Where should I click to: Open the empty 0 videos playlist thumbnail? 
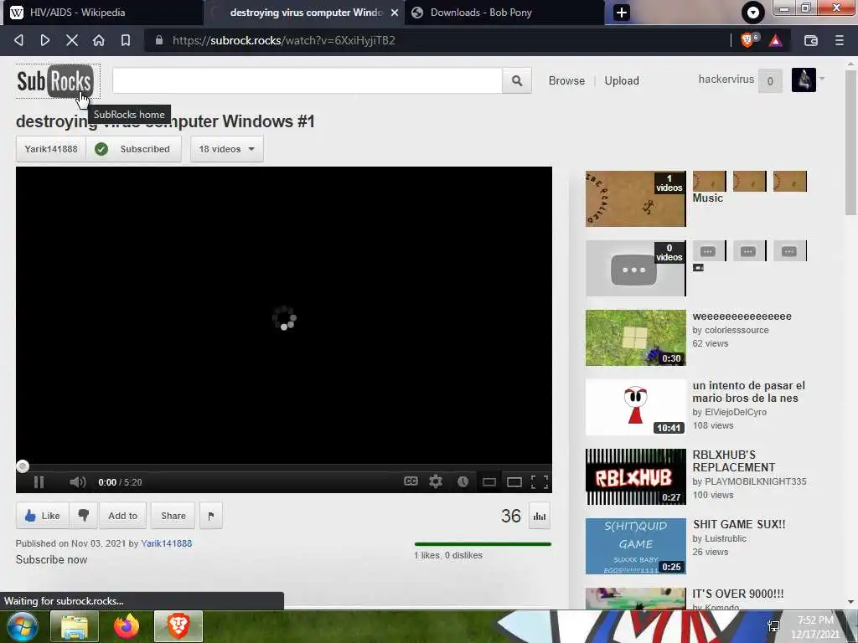[x=635, y=269]
